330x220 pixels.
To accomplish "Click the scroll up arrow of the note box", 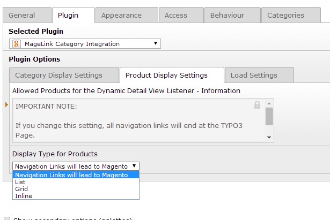I will point(269,102).
